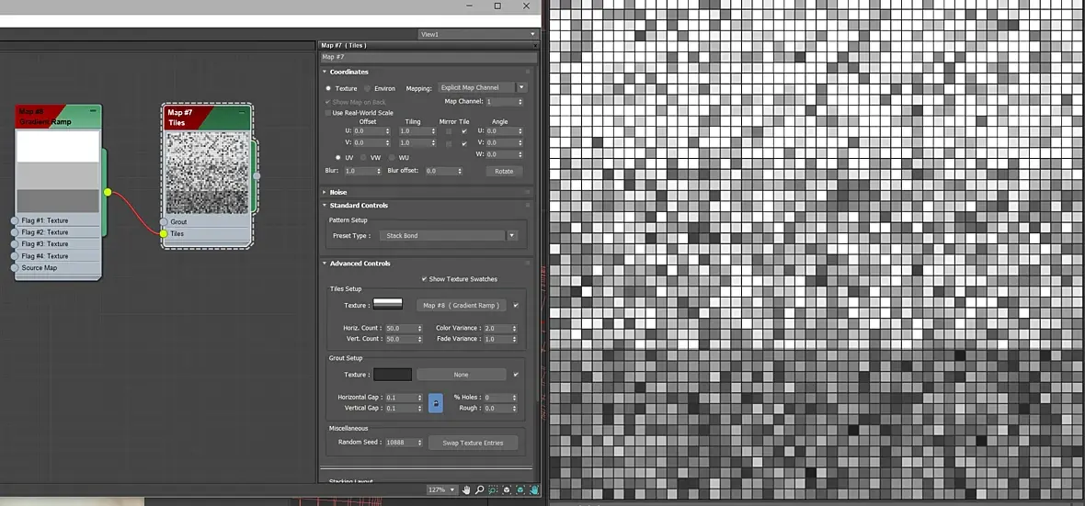The height and width of the screenshot is (506, 1085).
Task: Enable Use Real-World Scale checkbox
Action: pyautogui.click(x=328, y=113)
